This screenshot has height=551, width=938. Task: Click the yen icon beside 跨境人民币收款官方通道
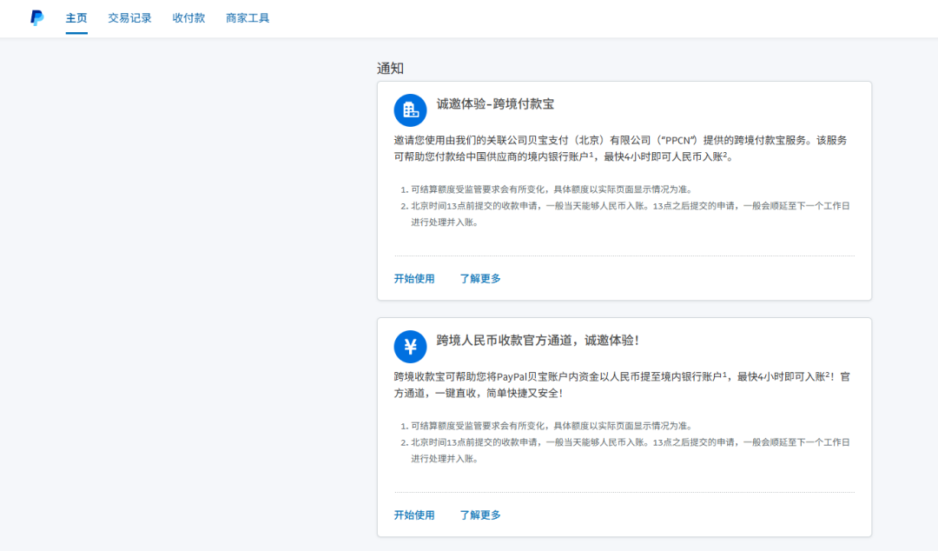pos(410,347)
